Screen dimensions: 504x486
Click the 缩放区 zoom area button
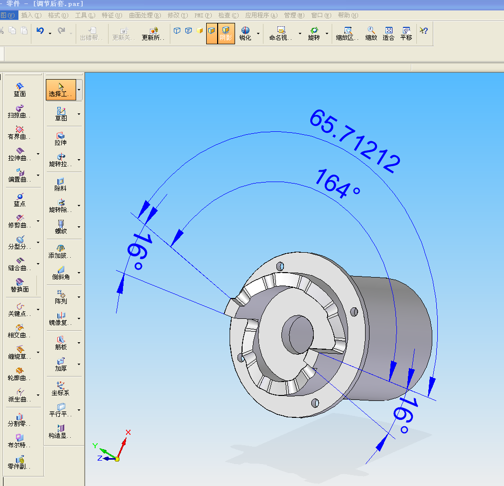click(347, 33)
